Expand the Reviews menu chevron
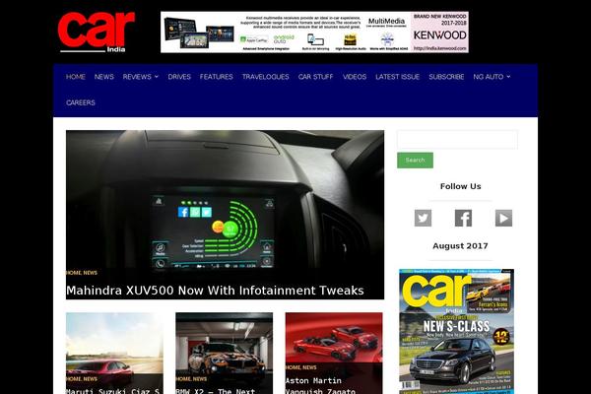This screenshot has width=591, height=394. click(157, 77)
